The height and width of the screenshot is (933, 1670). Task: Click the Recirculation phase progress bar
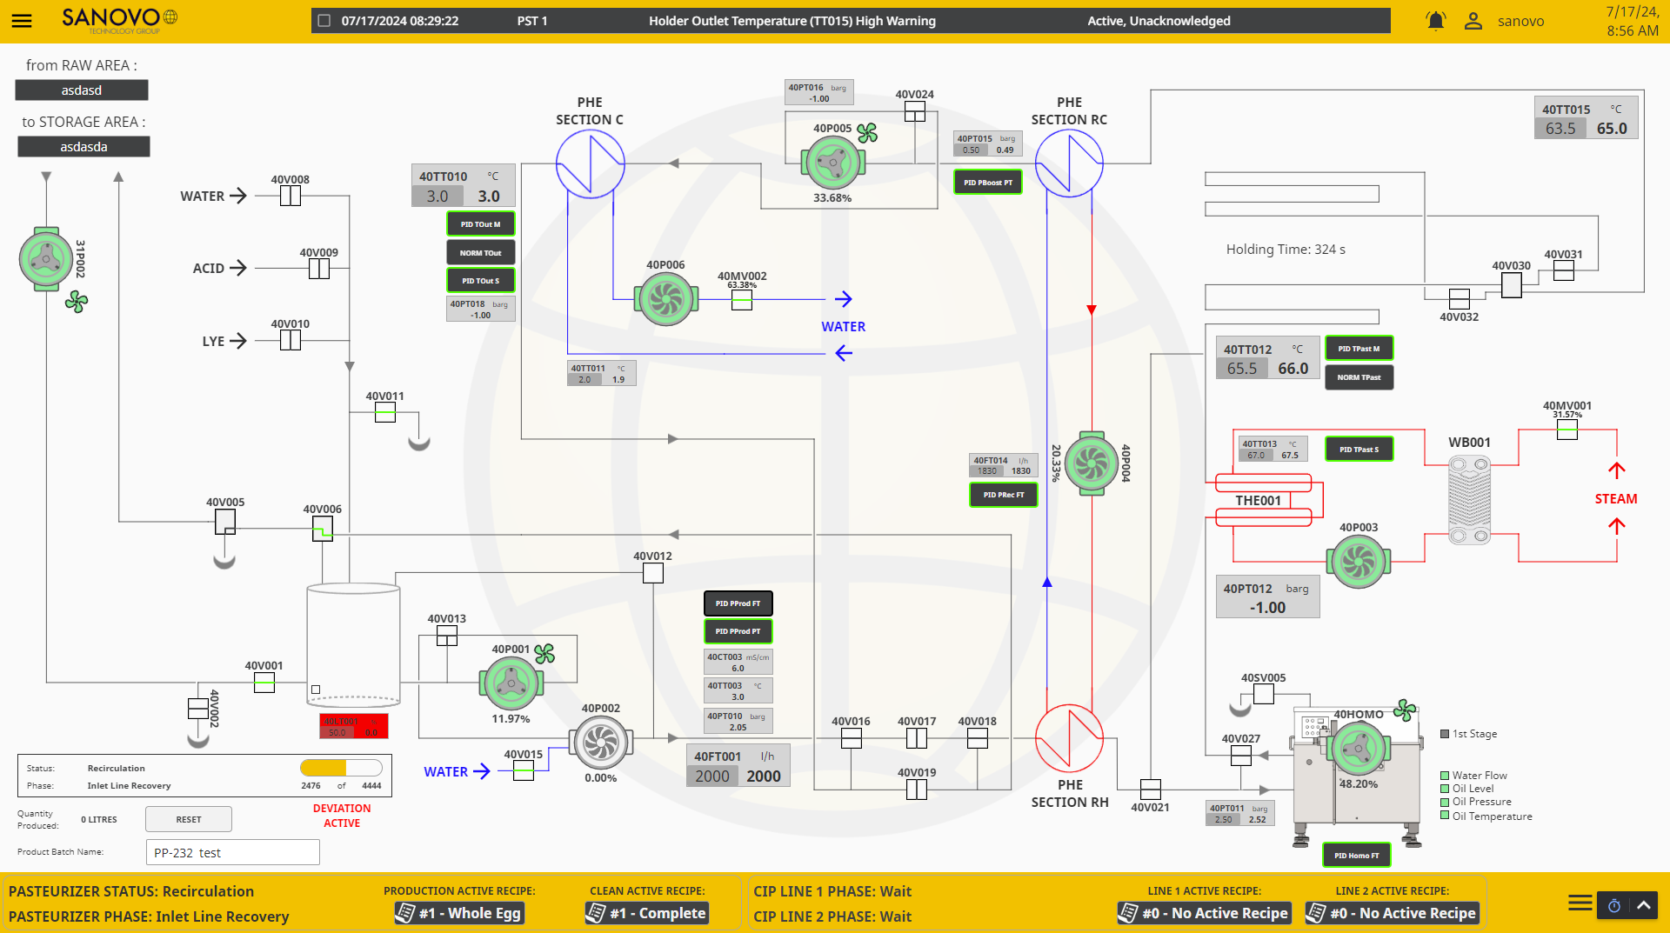[342, 768]
